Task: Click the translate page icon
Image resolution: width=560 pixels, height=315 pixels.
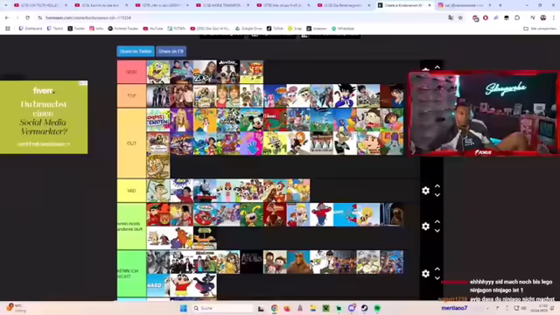Action: pos(451,17)
